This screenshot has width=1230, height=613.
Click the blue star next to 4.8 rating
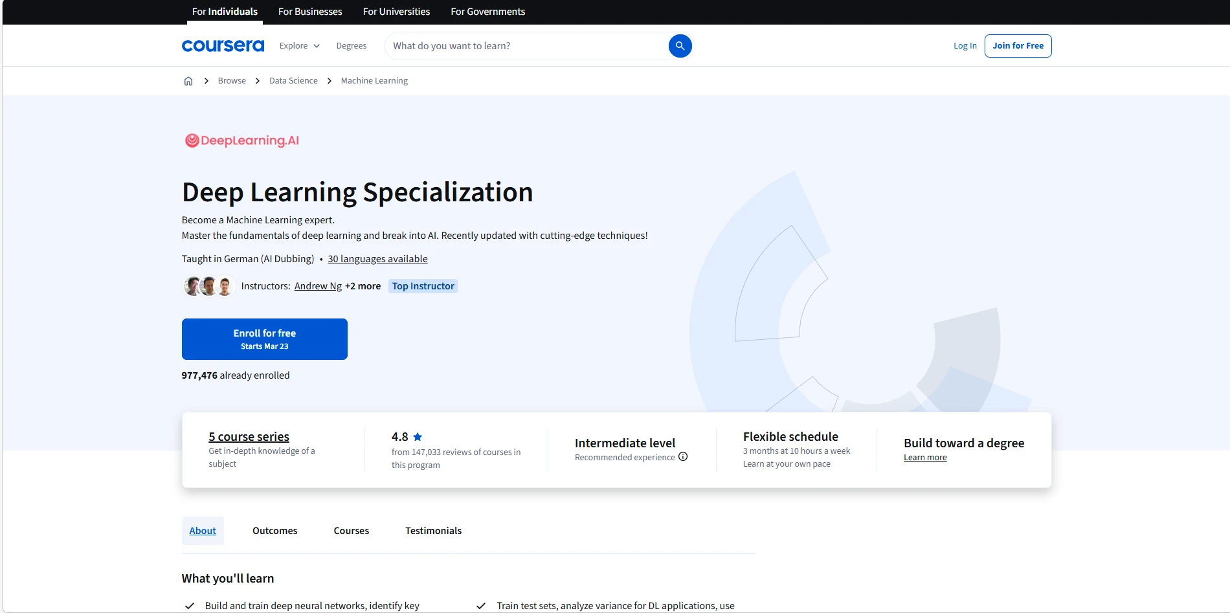pos(418,436)
